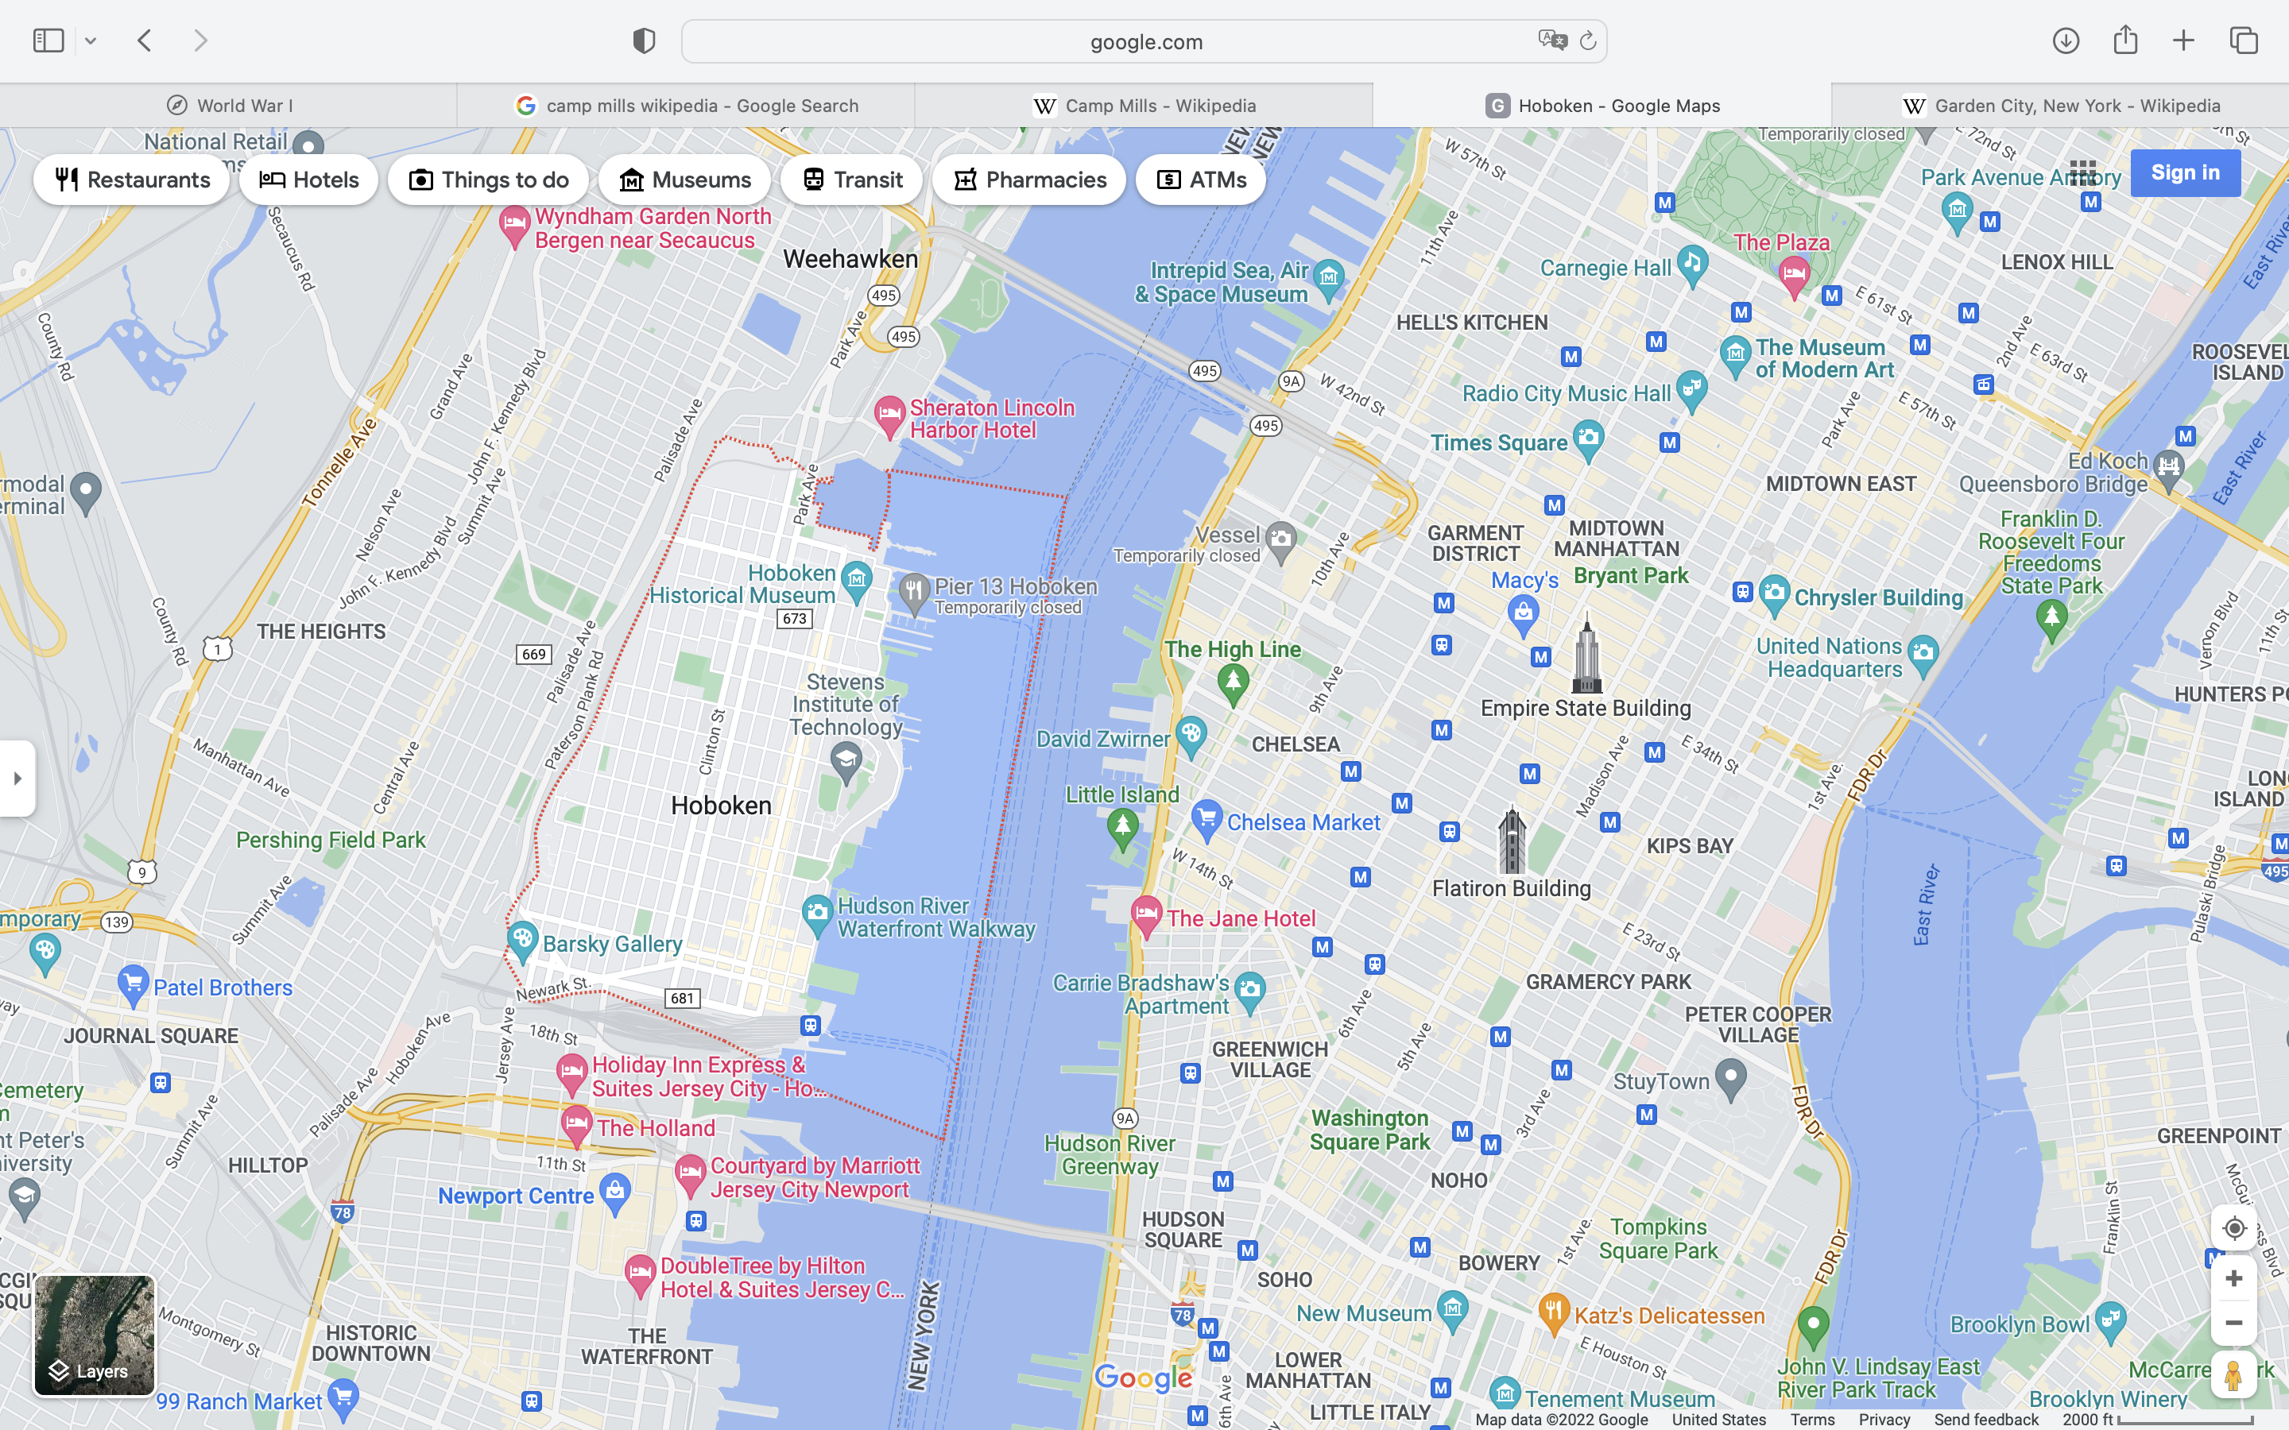Screen dimensions: 2289x1430
Task: Switch to Camp Mills Wikipedia tab
Action: (x=1144, y=106)
